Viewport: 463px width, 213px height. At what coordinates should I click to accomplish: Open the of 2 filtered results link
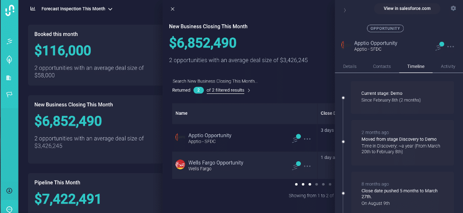point(225,90)
